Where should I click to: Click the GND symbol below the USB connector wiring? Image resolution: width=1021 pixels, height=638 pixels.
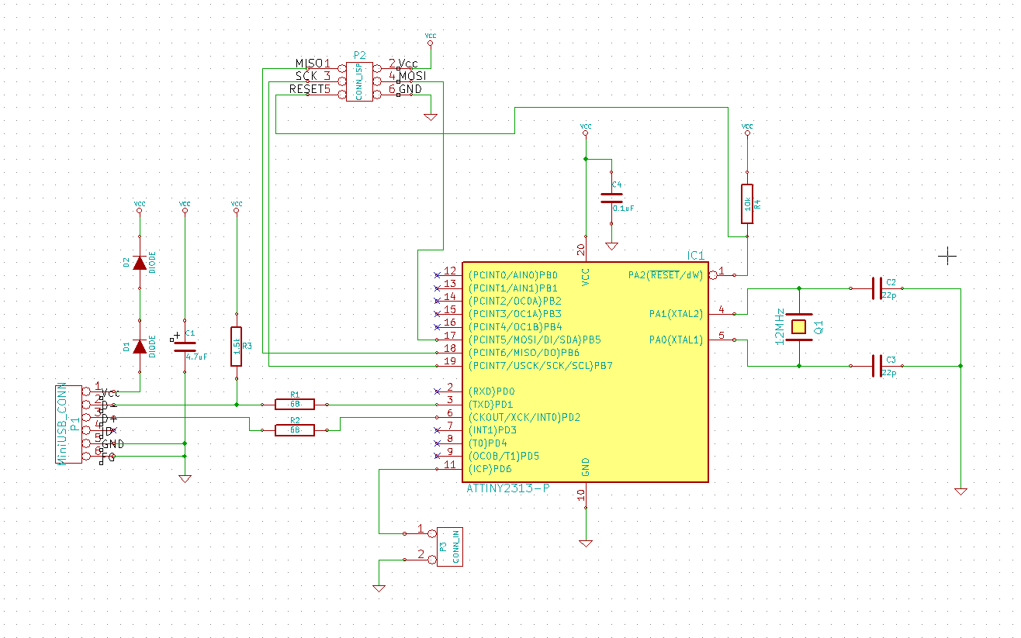point(185,478)
